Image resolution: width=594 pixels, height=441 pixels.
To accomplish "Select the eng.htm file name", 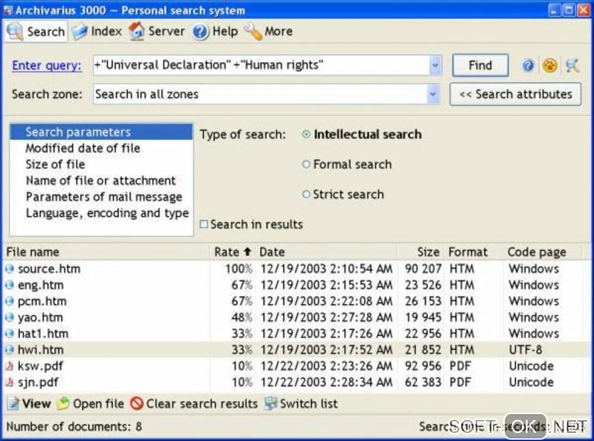I will (x=41, y=285).
